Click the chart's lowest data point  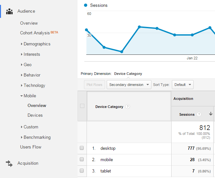(x=122, y=52)
